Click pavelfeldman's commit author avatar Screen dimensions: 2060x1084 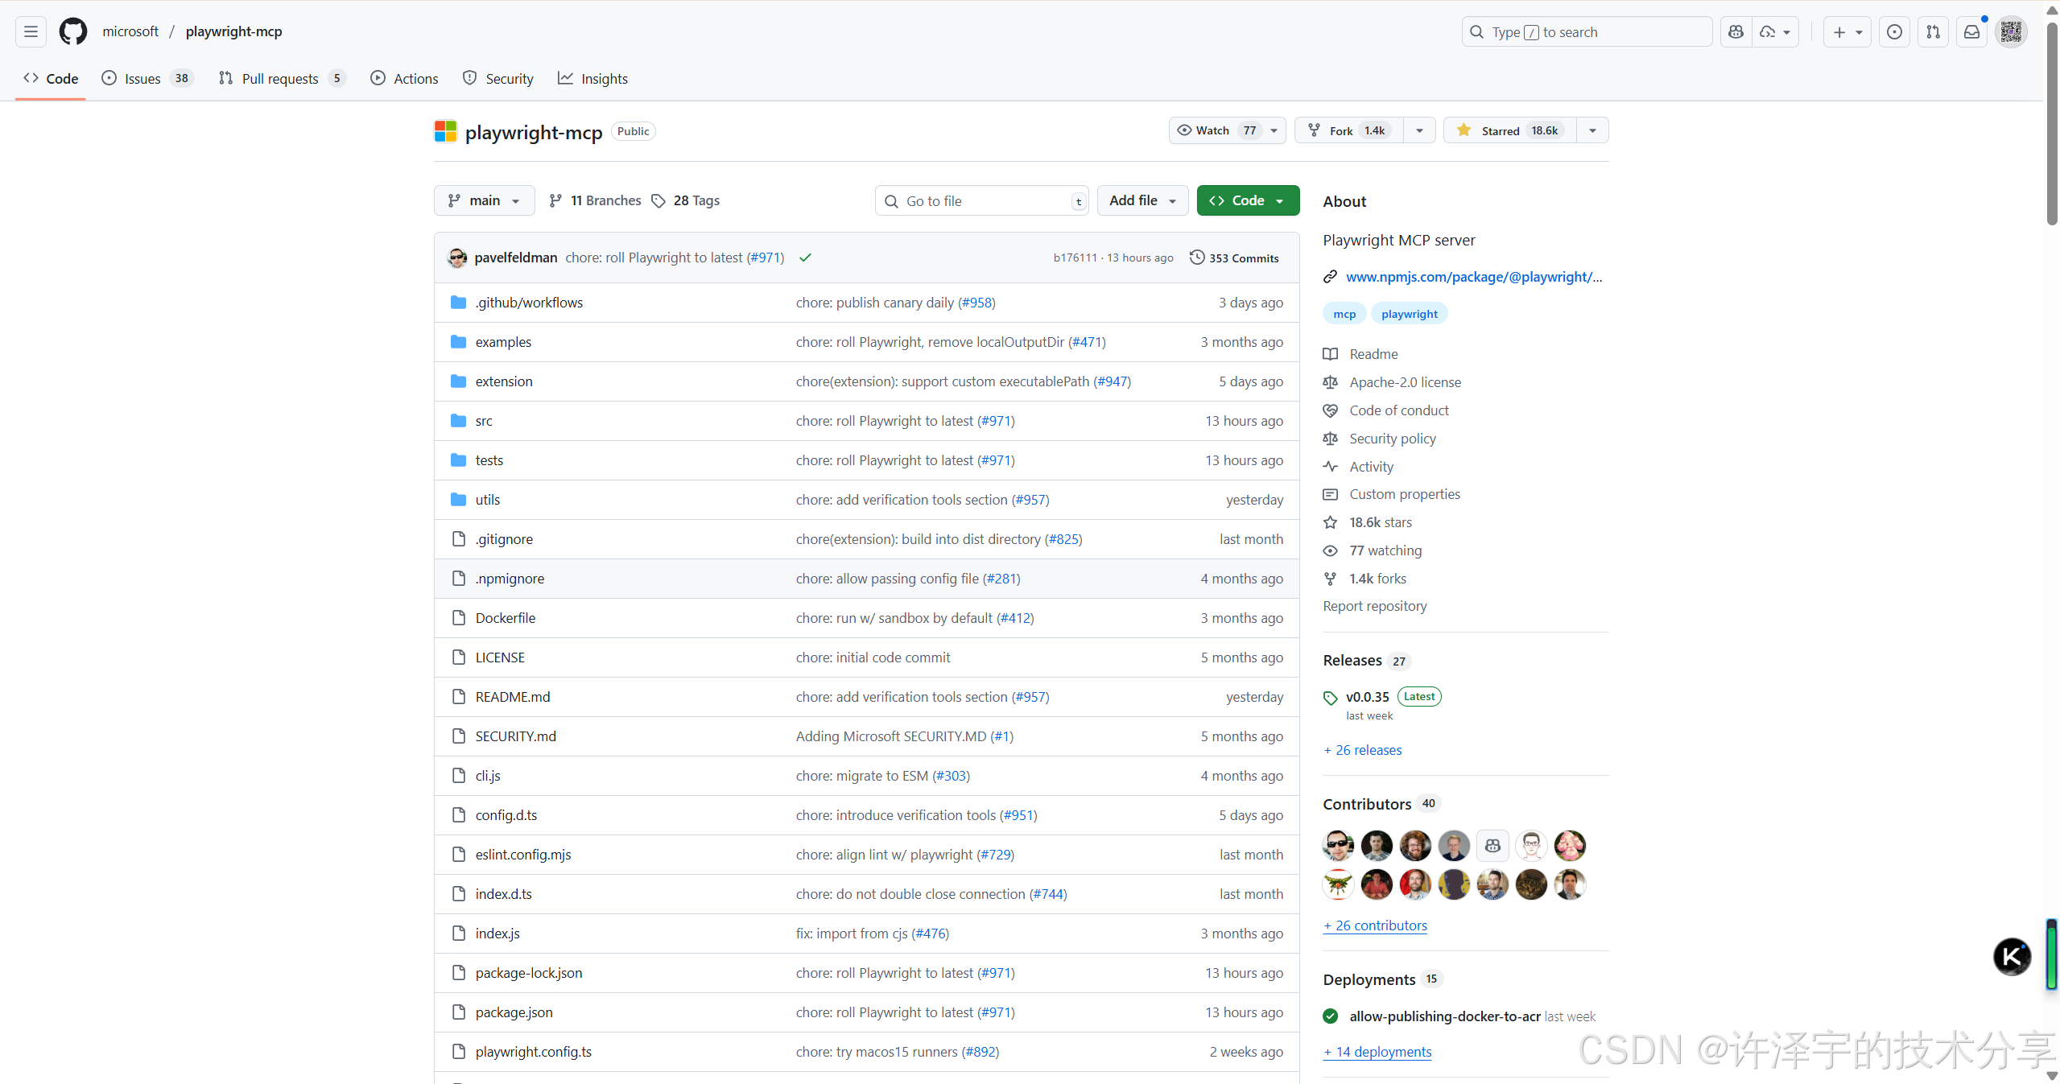click(457, 258)
